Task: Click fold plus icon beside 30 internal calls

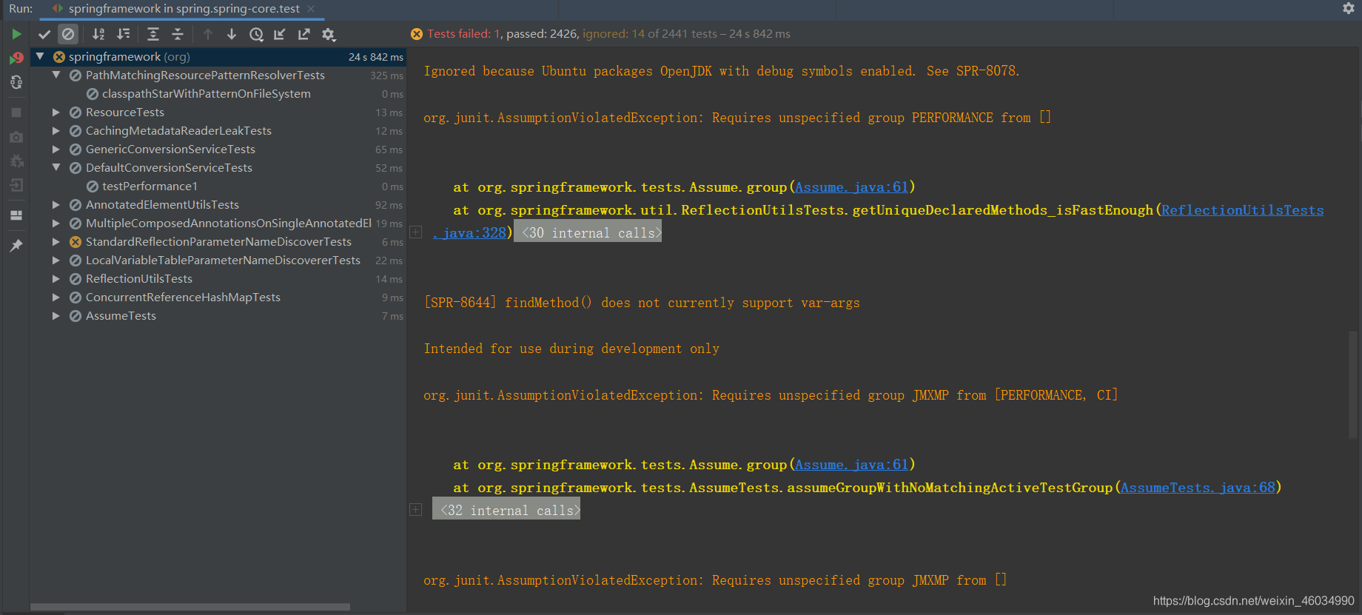Action: pos(416,232)
